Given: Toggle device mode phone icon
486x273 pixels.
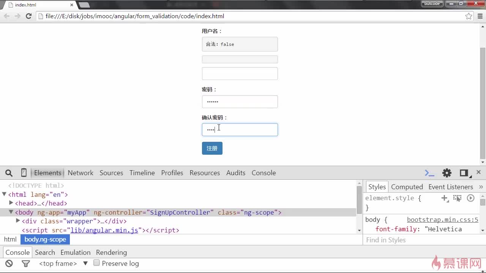Looking at the screenshot, I should click(24, 173).
